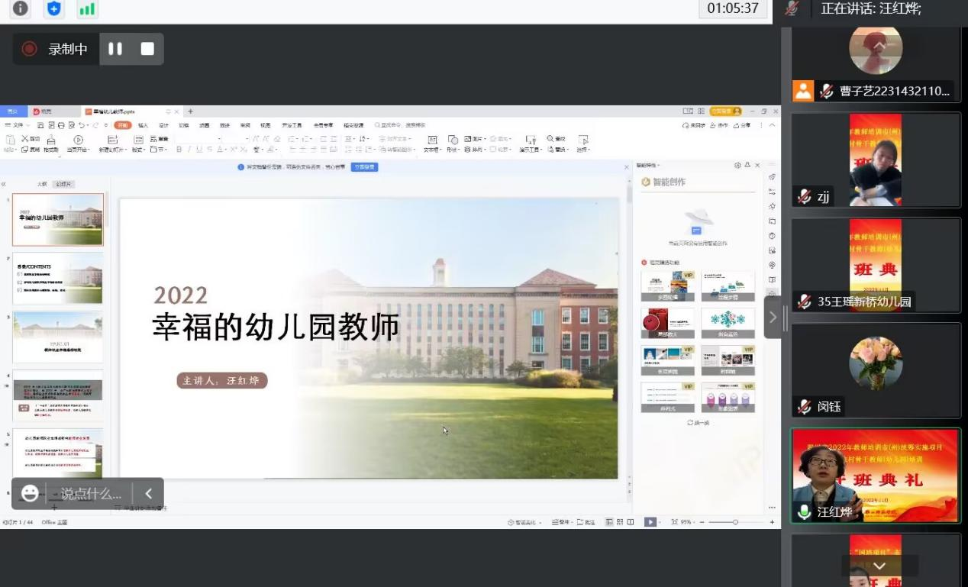Click the blue login button in notice bar
968x587 pixels.
coord(364,166)
